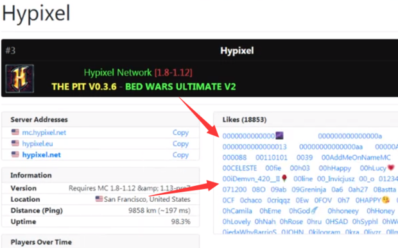This screenshot has height=248, width=398.
Task: Open player 0hRose profile link
Action: click(x=291, y=221)
